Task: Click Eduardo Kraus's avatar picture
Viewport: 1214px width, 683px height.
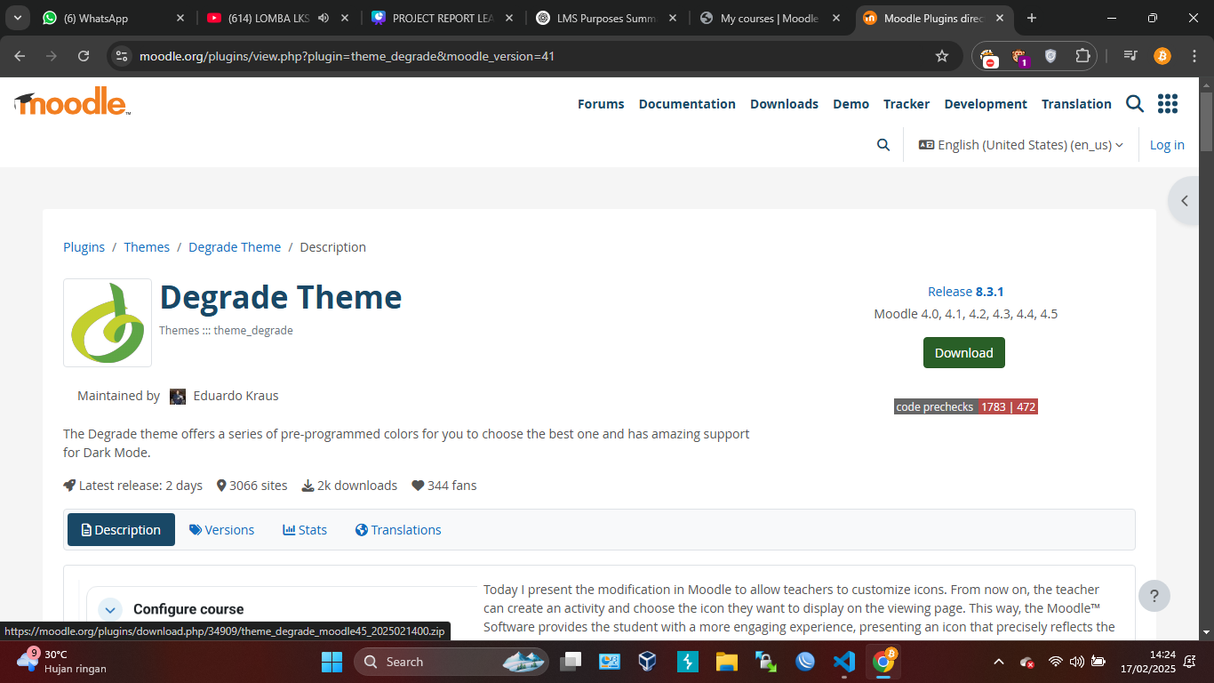Action: [x=178, y=397]
